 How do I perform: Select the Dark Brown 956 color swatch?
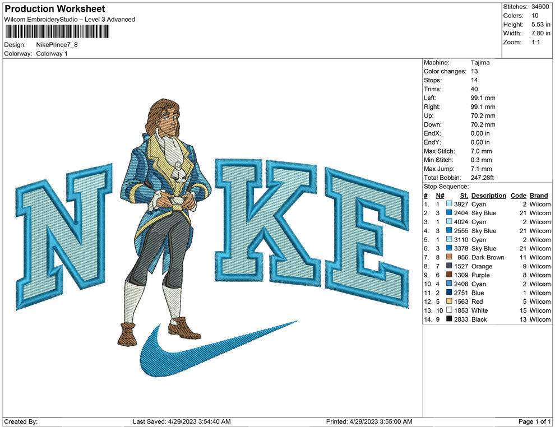point(449,257)
